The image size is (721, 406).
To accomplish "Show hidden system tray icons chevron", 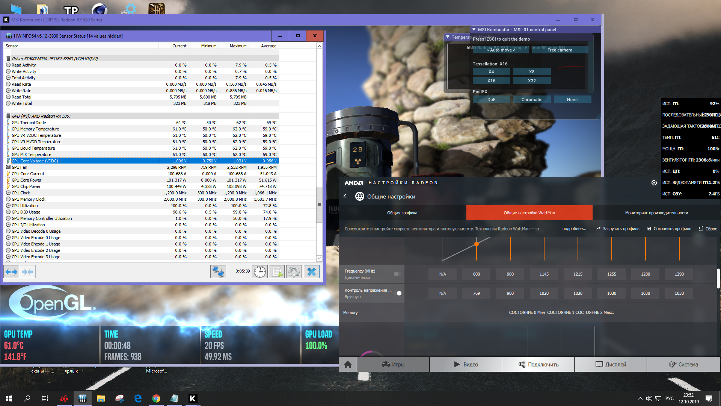I will coord(640,398).
